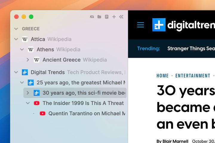The height and width of the screenshot is (143, 215).
Task: Click the Wikipedia favicon beside Ancient Greece
Action: point(37,60)
